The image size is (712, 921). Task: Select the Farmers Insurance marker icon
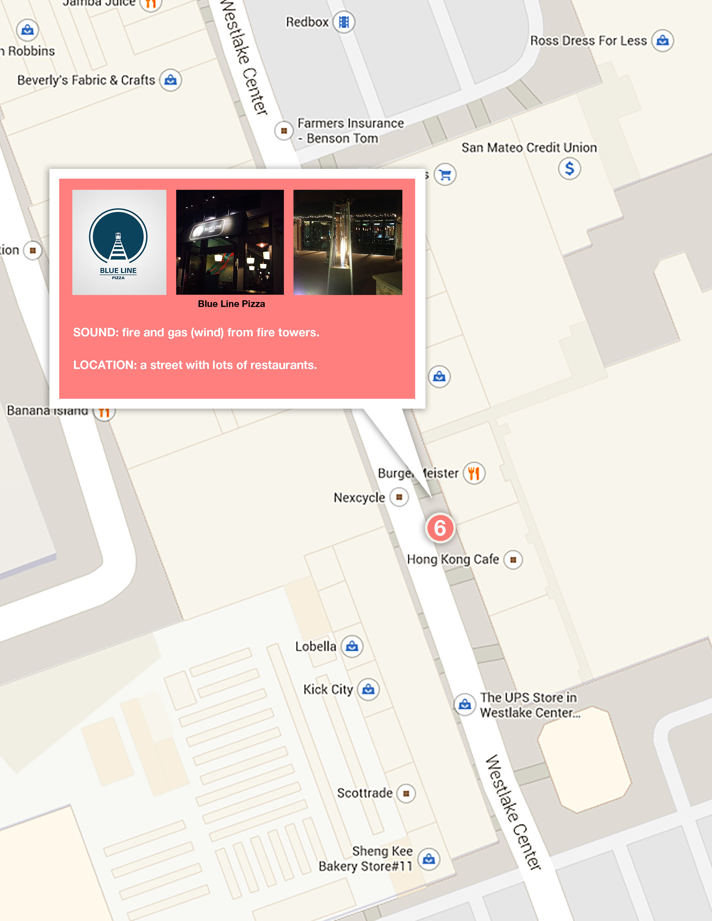click(284, 131)
